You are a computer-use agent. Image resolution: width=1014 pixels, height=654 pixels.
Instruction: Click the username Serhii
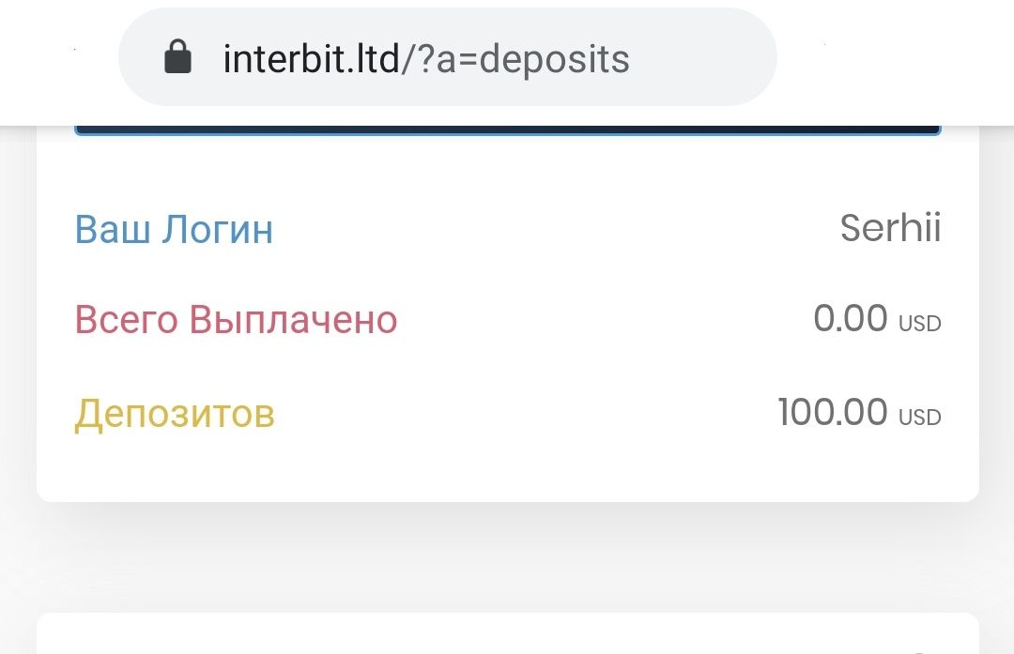[x=890, y=228]
